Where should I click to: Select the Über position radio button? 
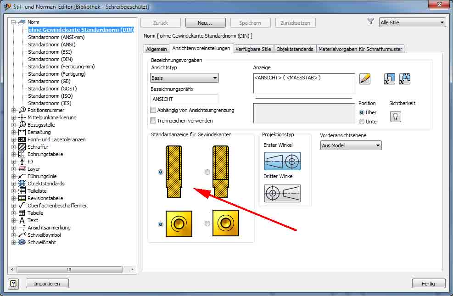click(x=361, y=112)
